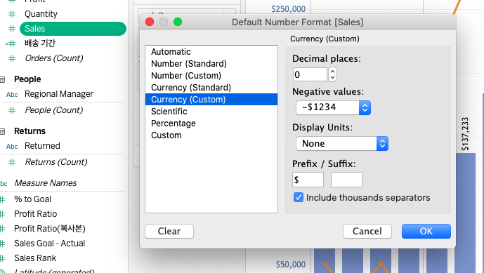Click the table icon beside People
Viewport: 484px width, 273px height.
click(3, 79)
